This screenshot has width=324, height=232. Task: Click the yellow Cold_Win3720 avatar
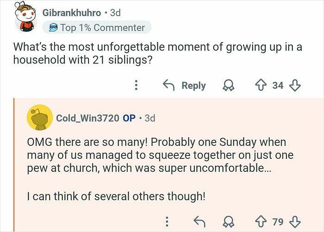point(39,118)
